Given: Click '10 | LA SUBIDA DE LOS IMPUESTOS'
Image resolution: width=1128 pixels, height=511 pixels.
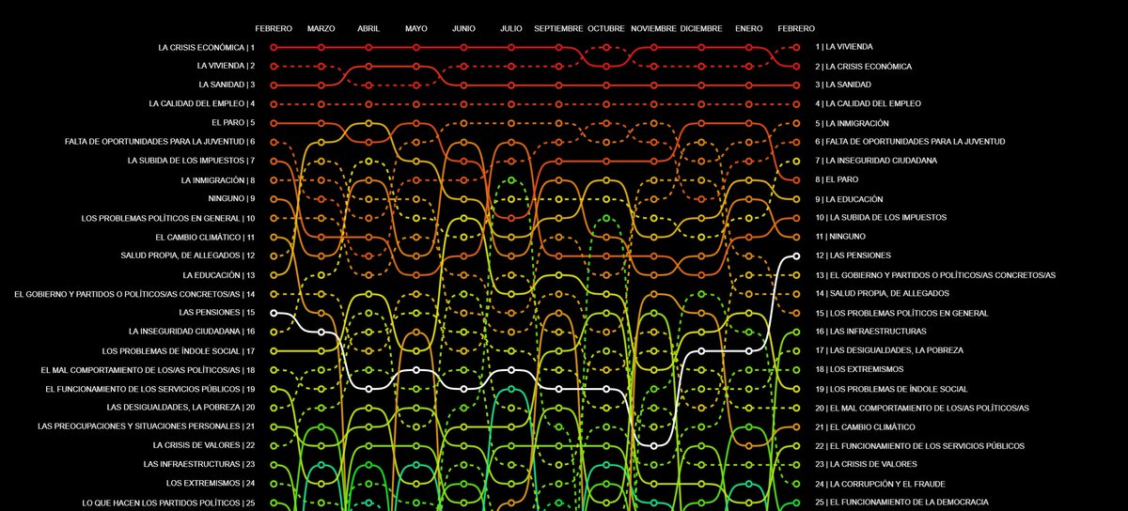Looking at the screenshot, I should coord(880,218).
